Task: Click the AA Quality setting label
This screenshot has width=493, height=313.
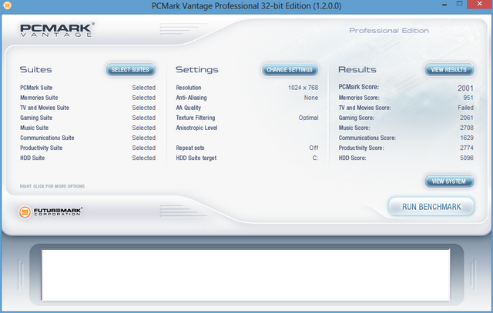Action: click(188, 108)
